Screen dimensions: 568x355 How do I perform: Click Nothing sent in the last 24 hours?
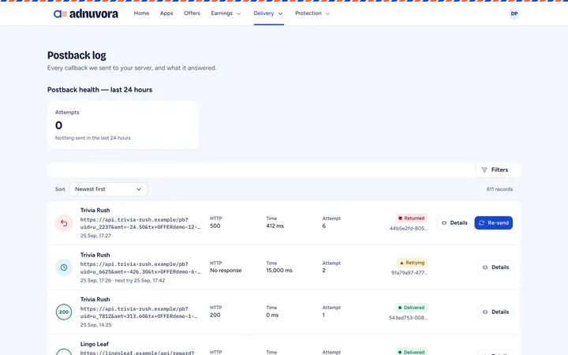click(93, 138)
